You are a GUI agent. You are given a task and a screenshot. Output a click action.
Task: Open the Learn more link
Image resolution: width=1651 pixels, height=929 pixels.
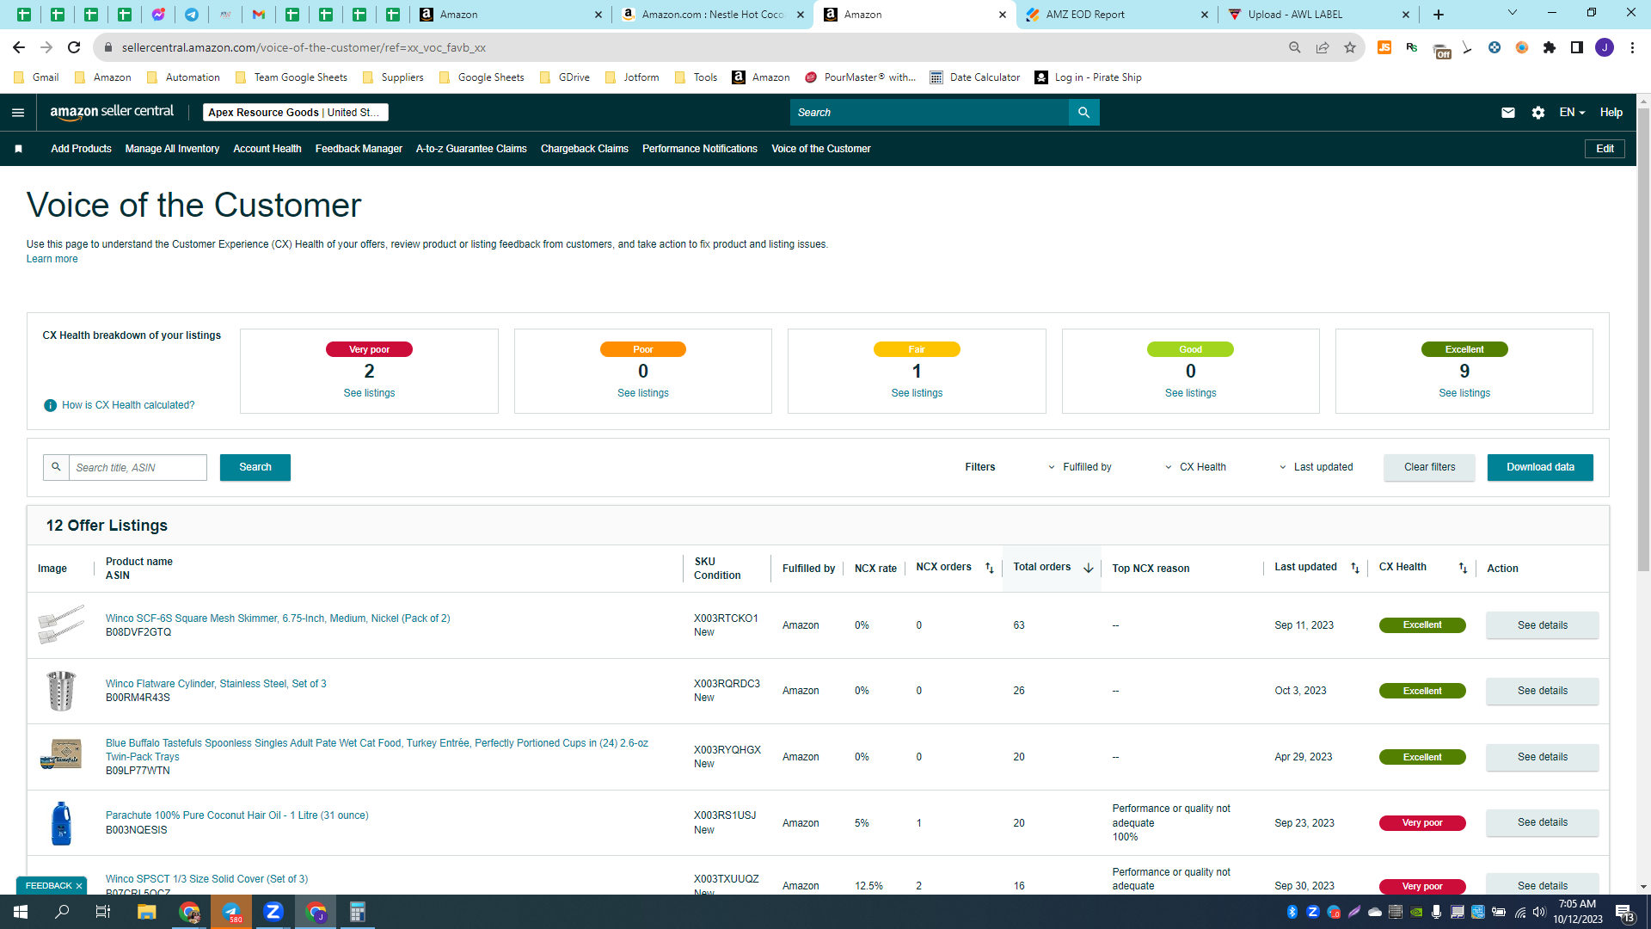click(52, 259)
